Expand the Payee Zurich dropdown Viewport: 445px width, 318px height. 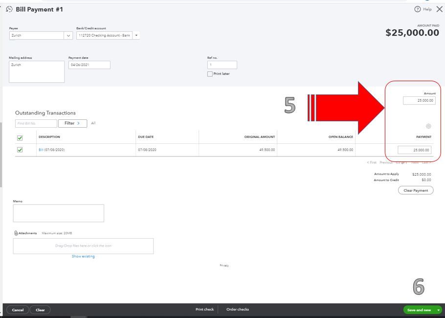[68, 36]
